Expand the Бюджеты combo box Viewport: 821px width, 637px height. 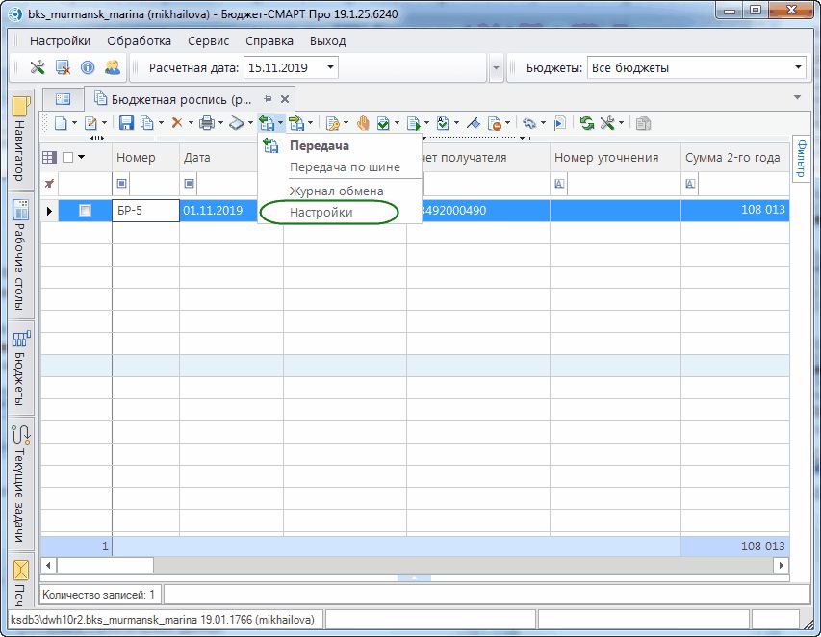click(x=798, y=67)
